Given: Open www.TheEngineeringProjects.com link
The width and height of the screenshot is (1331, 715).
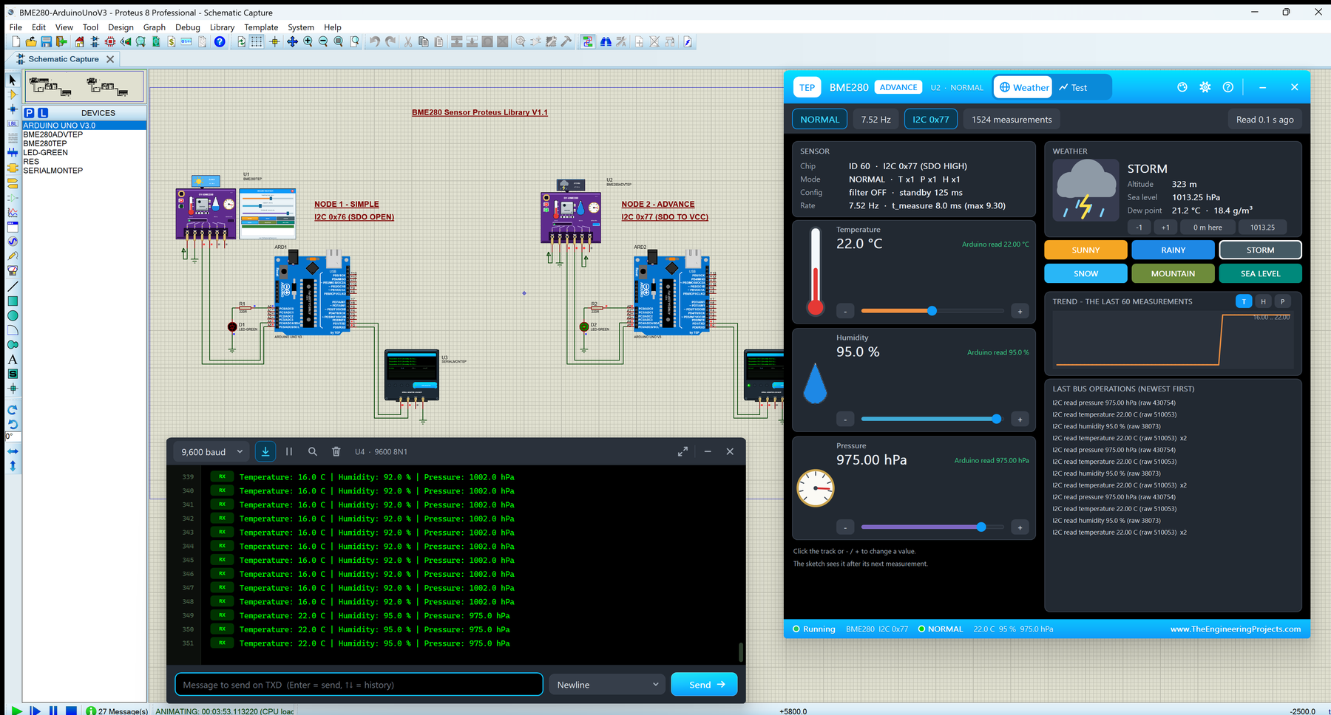Looking at the screenshot, I should point(1235,629).
